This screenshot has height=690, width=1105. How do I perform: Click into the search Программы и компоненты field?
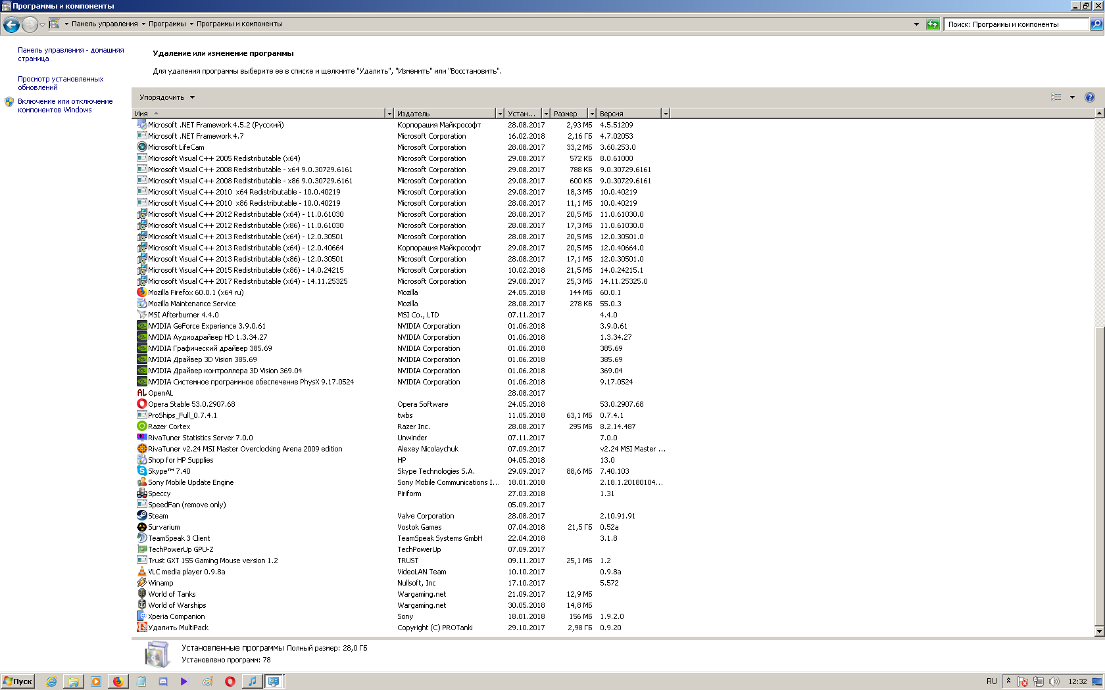[1016, 24]
